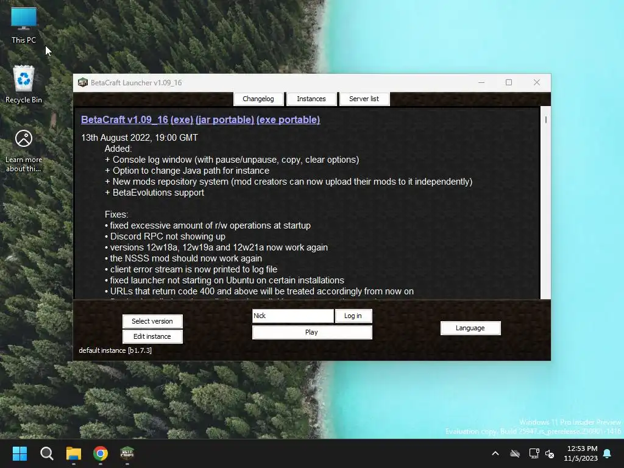Open the network status tray icon
This screenshot has height=468, width=624.
534,453
